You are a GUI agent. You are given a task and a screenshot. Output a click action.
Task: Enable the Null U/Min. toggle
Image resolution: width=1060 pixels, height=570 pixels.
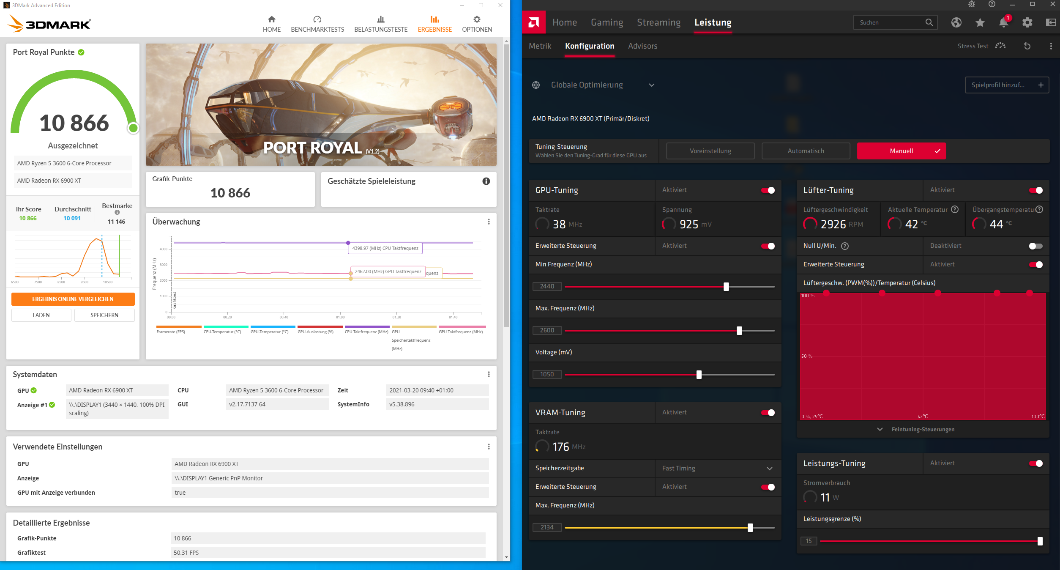tap(1035, 246)
